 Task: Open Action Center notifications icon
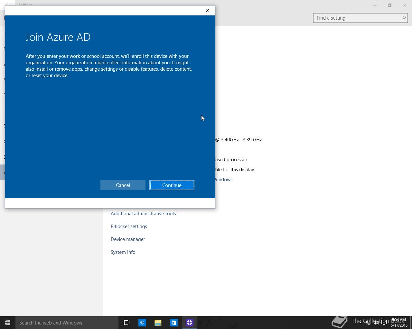click(x=384, y=323)
